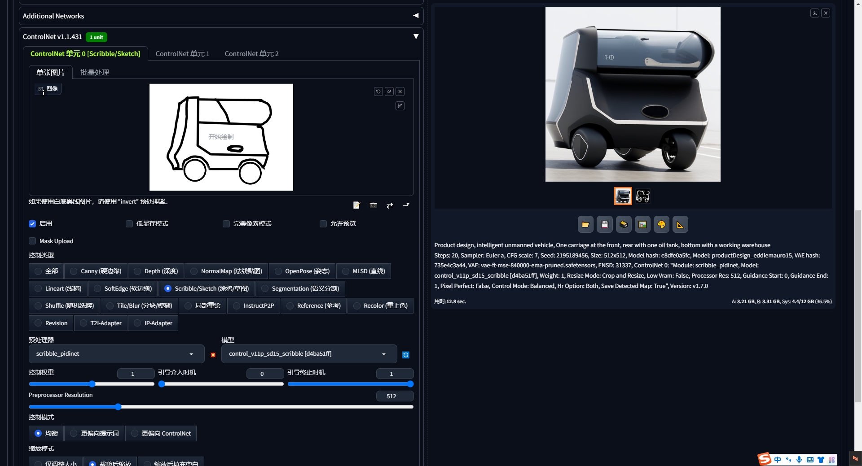Open the camera to capture webcam input
The height and width of the screenshot is (466, 862).
373,205
